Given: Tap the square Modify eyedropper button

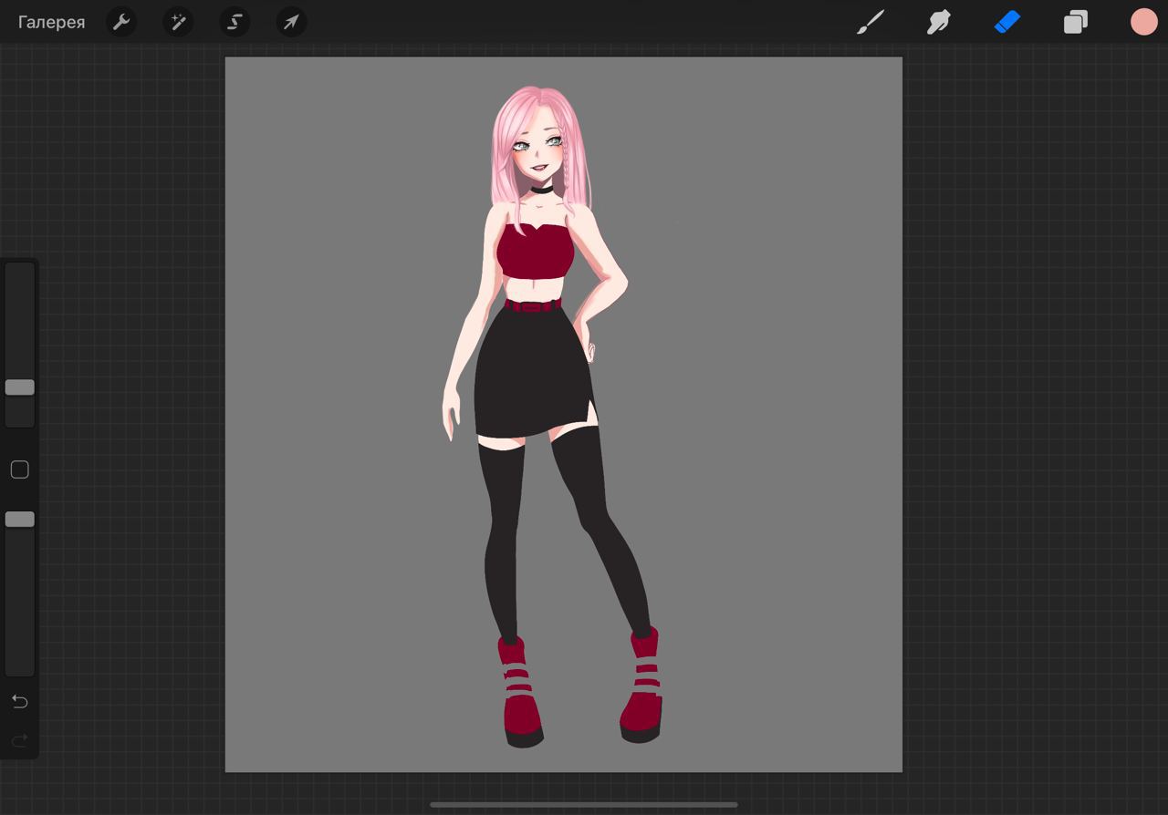Looking at the screenshot, I should tap(19, 469).
